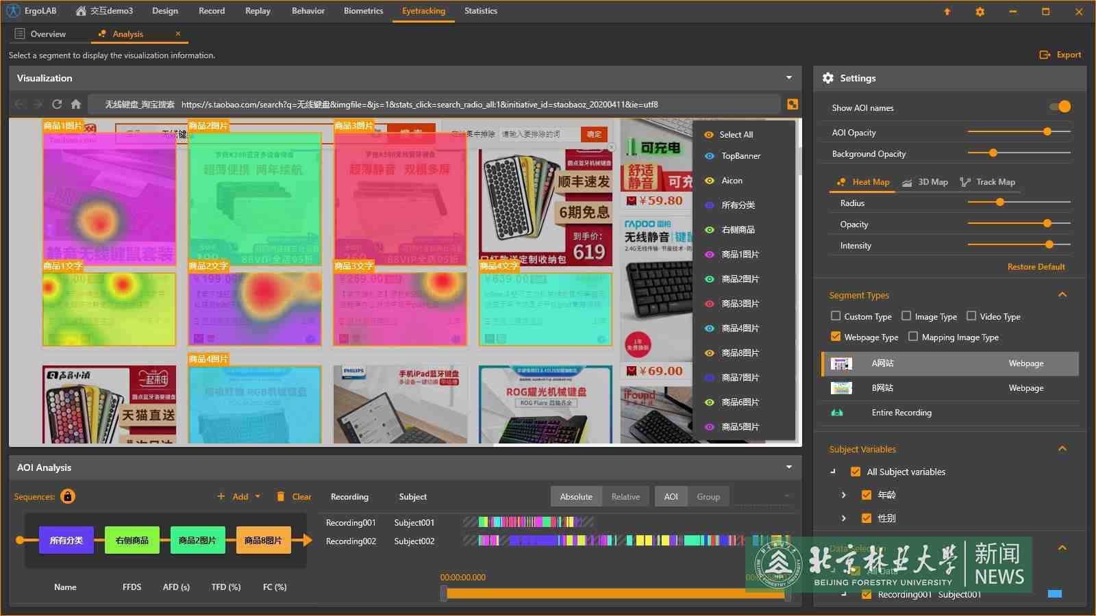This screenshot has height=616, width=1096.
Task: Open the Add sequence dropdown
Action: point(258,496)
